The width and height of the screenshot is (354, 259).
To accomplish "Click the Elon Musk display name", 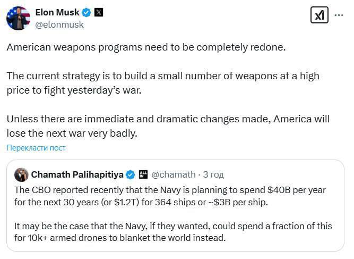I will coord(56,12).
